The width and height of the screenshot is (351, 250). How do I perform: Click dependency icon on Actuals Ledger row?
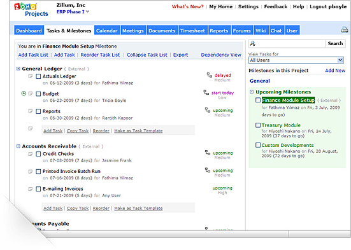(210, 75)
